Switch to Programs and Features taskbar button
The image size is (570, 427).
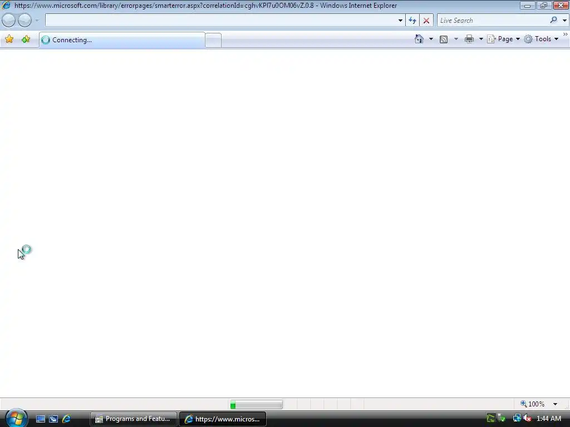[133, 419]
